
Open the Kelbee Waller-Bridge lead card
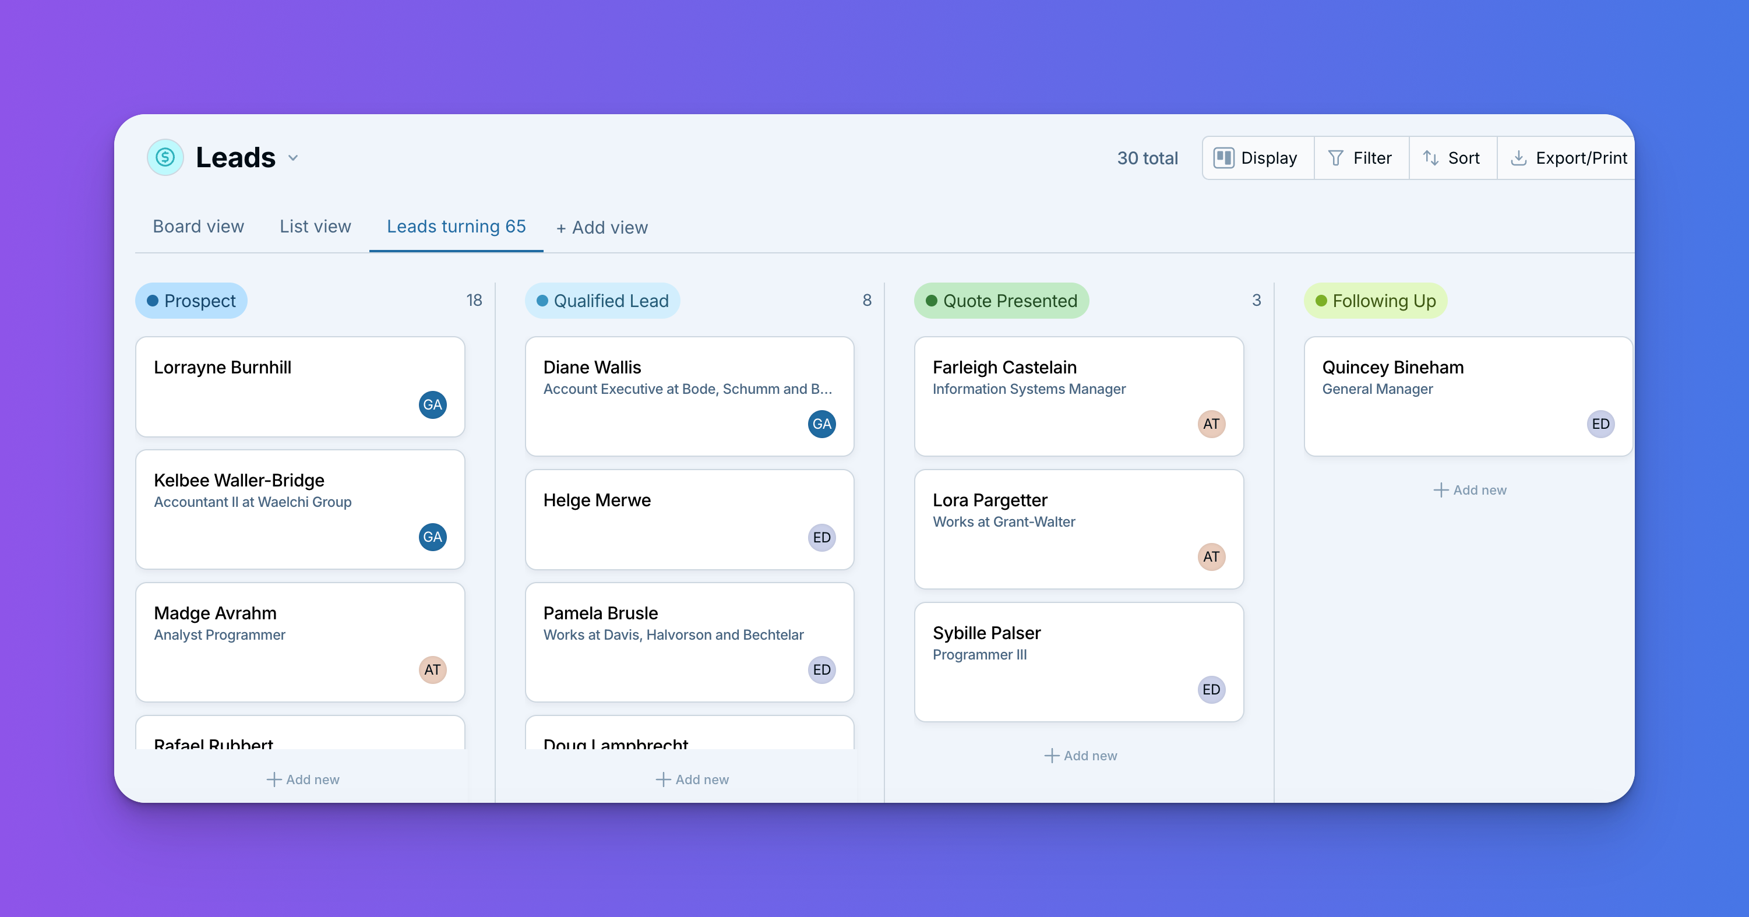pyautogui.click(x=300, y=509)
